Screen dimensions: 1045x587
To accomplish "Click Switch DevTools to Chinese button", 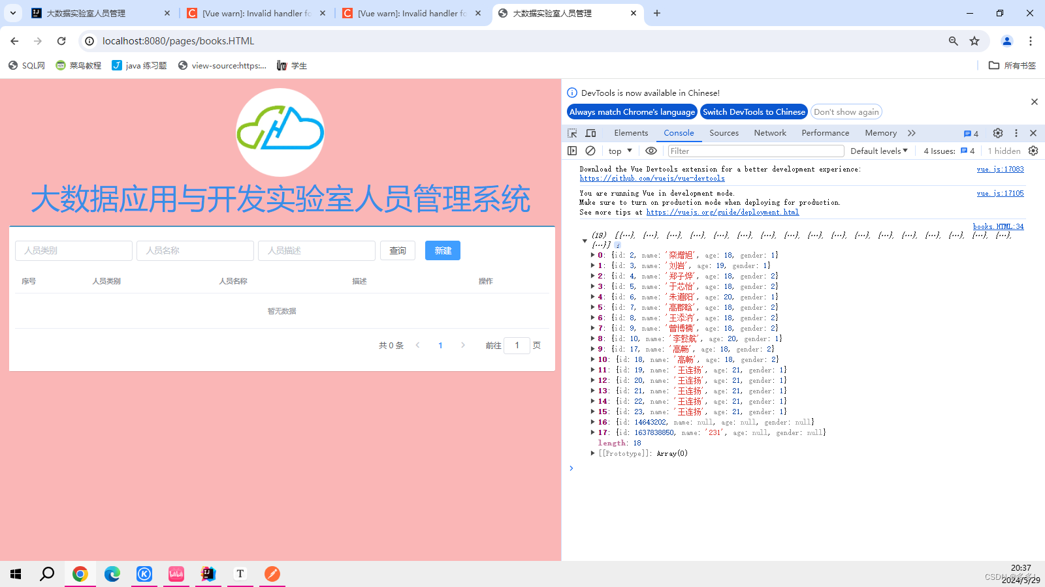I will 754,112.
